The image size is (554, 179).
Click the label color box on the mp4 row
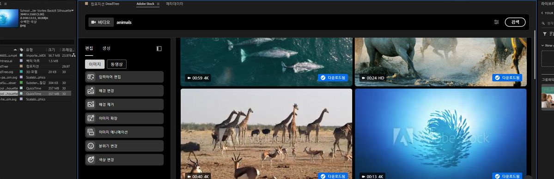pos(21,55)
